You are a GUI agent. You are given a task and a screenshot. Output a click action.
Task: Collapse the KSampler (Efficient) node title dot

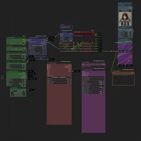[48, 63]
